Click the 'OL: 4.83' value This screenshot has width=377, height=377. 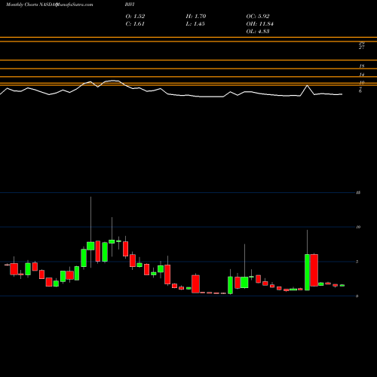(x=258, y=32)
